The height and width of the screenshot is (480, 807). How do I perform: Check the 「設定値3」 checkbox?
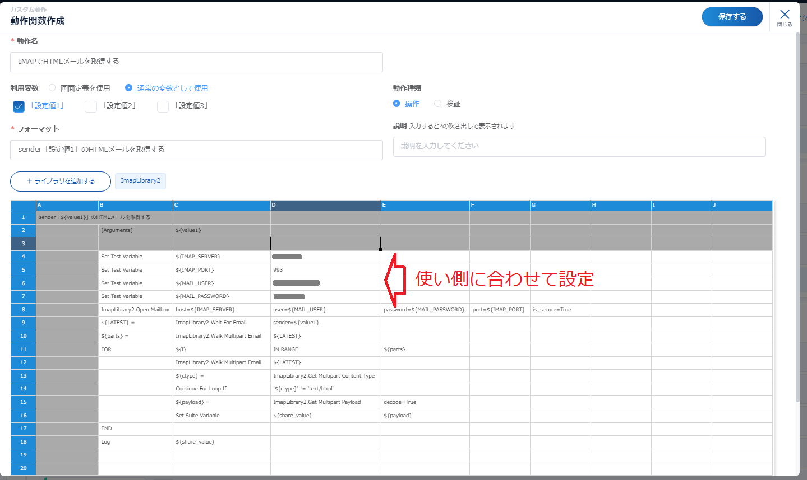tap(163, 106)
